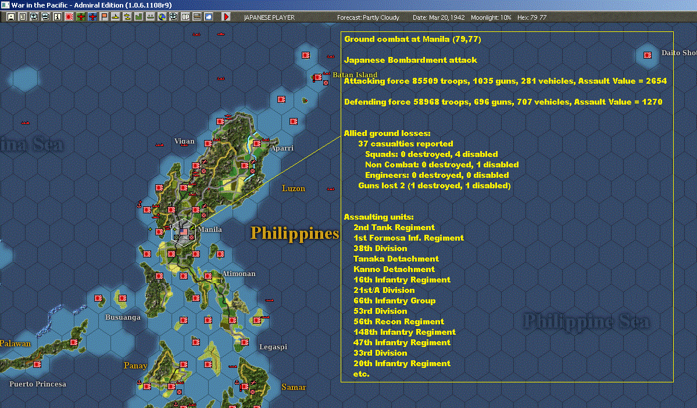Select the Japanese base marker at Daito Shoto

pyautogui.click(x=648, y=55)
